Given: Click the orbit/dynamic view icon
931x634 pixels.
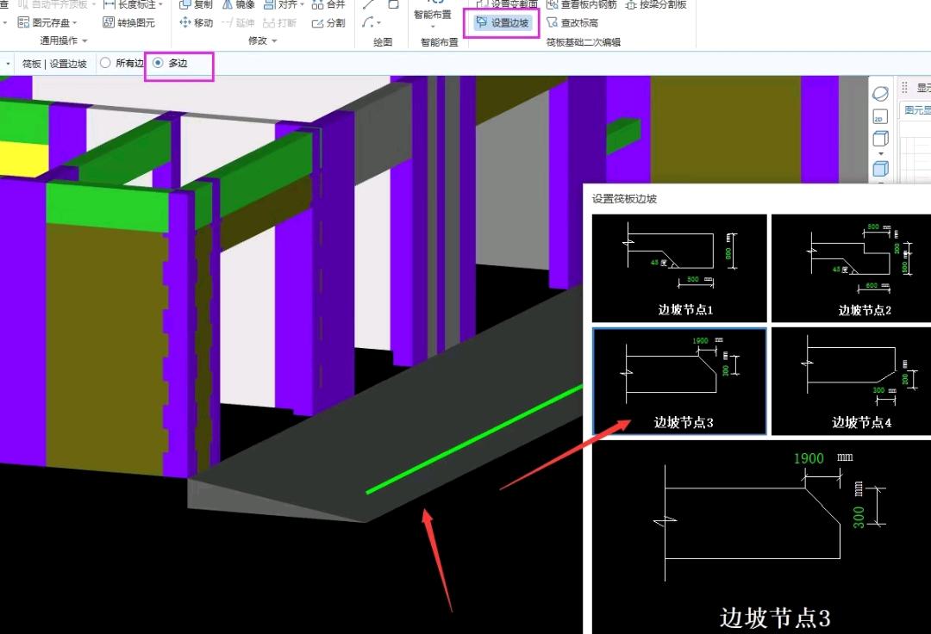Looking at the screenshot, I should point(880,94).
